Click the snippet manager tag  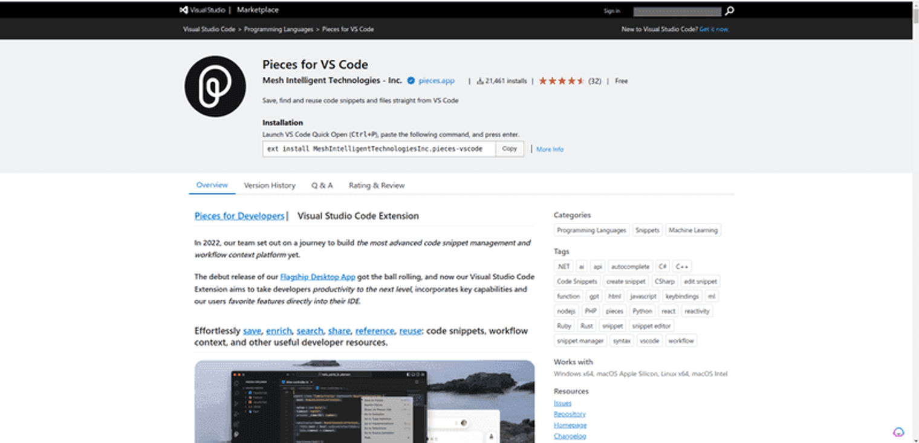[580, 341]
